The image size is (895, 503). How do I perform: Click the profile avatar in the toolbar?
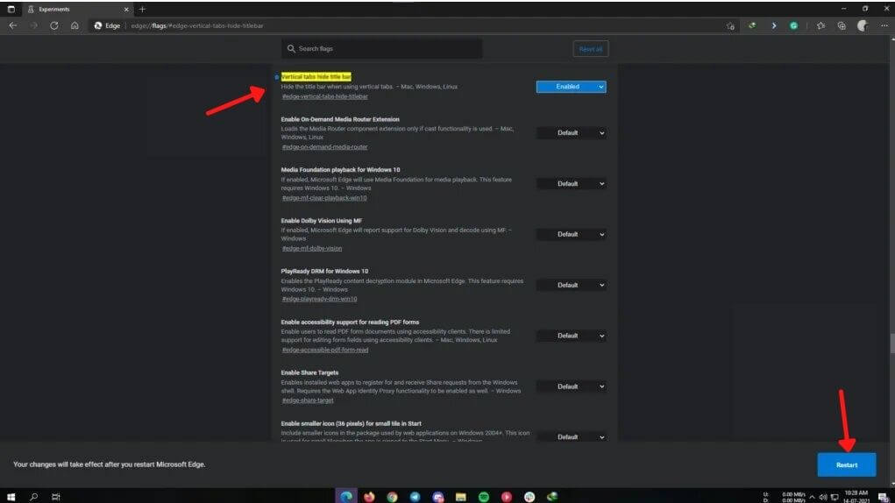coord(863,26)
